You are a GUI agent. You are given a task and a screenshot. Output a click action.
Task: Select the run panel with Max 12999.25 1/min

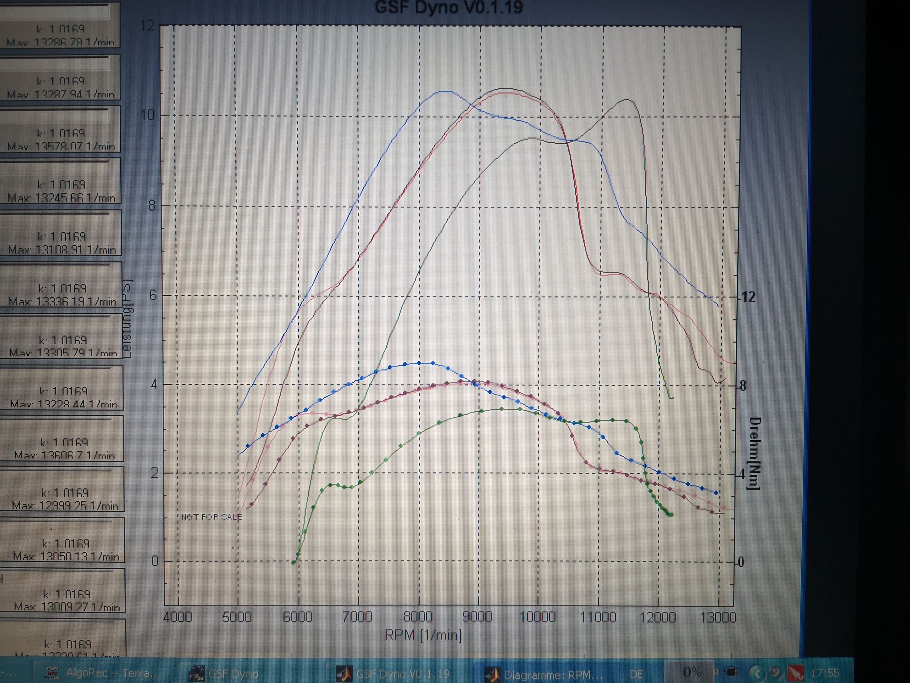(65, 498)
